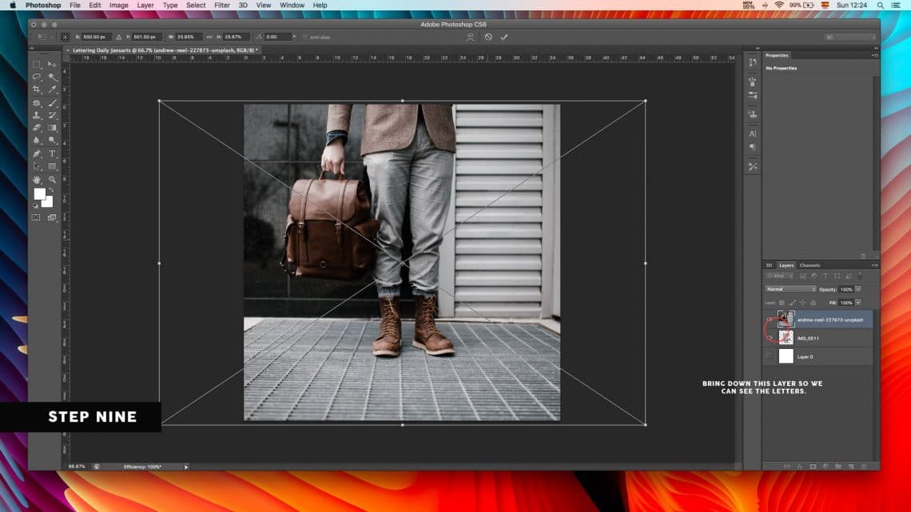911x512 pixels.
Task: Open the Layer menu
Action: pyautogui.click(x=145, y=6)
